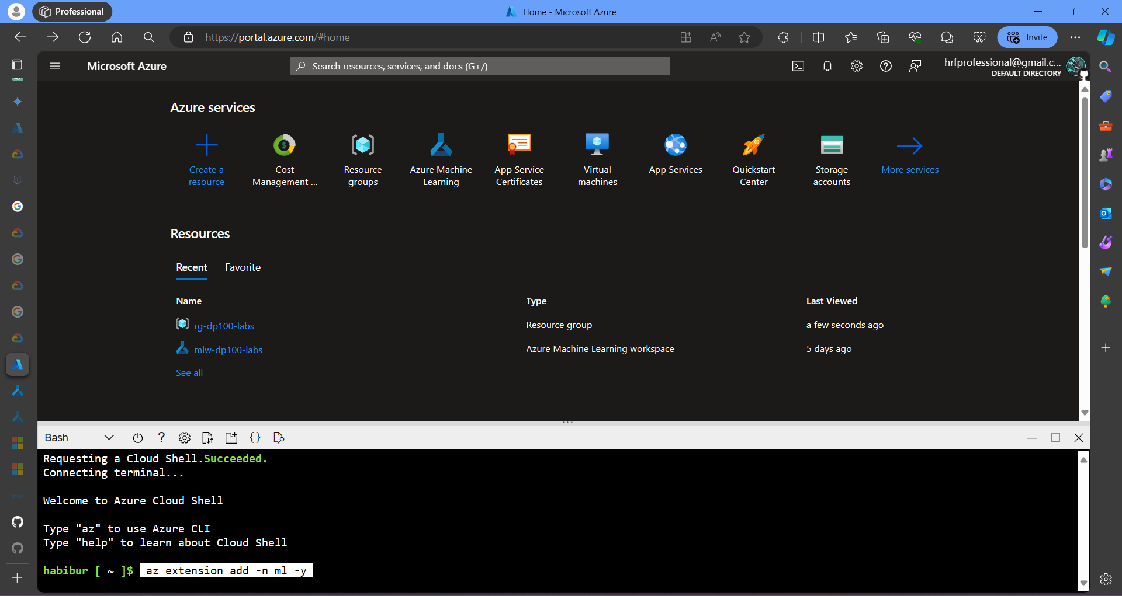Click More services arrow
This screenshot has width=1122, height=596.
(910, 145)
